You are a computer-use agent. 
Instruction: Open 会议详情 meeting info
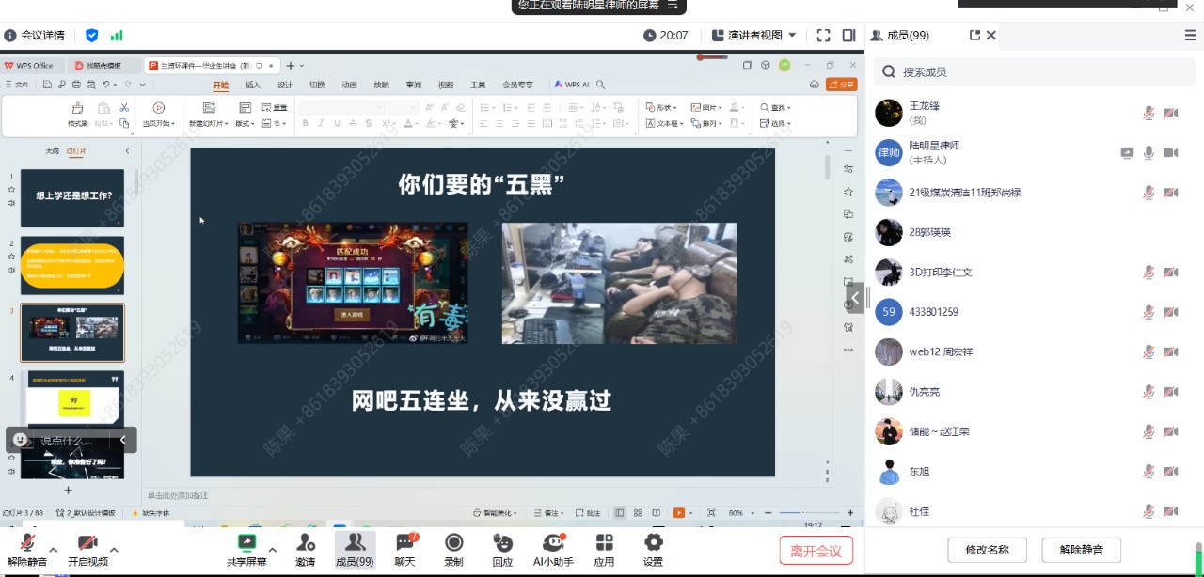point(35,36)
